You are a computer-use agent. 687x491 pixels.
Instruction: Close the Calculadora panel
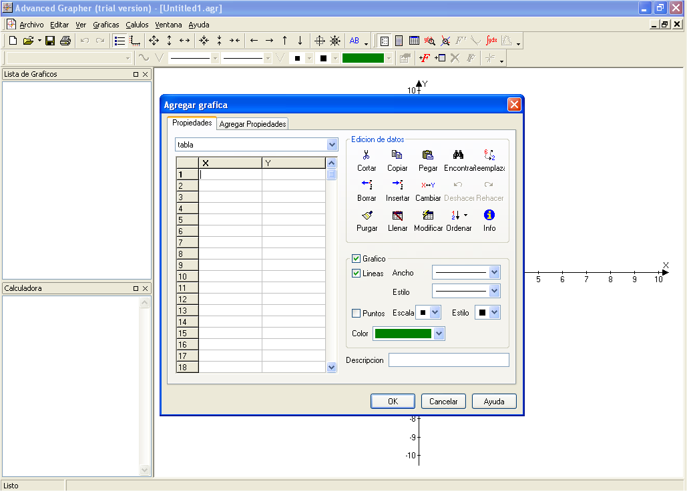pos(146,288)
